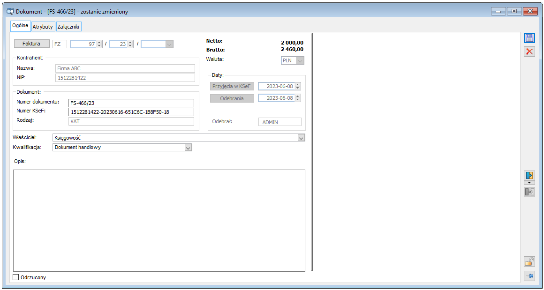Increase the Przyjęcia w KSeF date

pos(297,84)
